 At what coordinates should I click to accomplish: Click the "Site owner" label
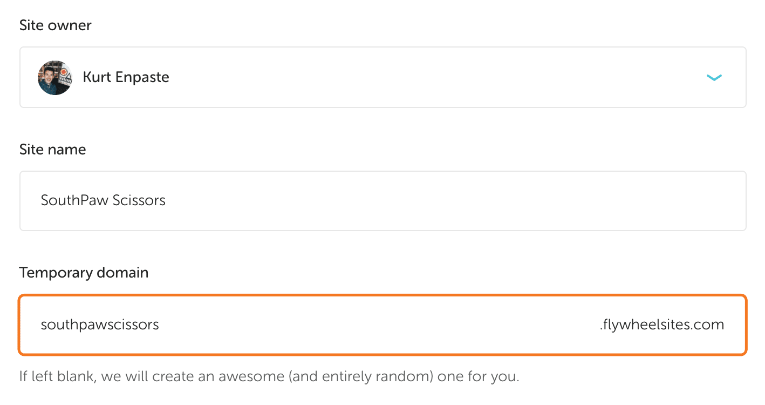tap(56, 25)
